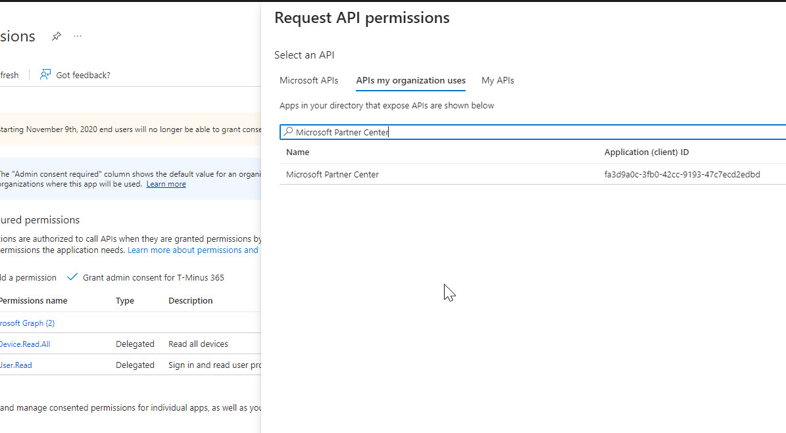The height and width of the screenshot is (433, 786).
Task: Click the Partner Center application ID value
Action: coord(681,174)
